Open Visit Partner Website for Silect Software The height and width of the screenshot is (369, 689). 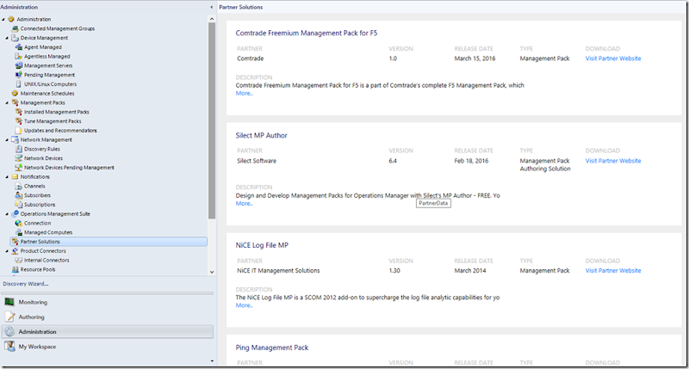tap(613, 161)
